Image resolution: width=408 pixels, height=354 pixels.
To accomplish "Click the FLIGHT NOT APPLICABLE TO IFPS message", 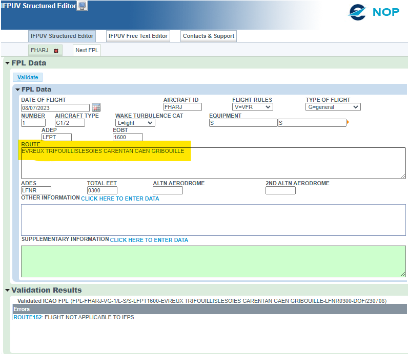I will point(89,317).
